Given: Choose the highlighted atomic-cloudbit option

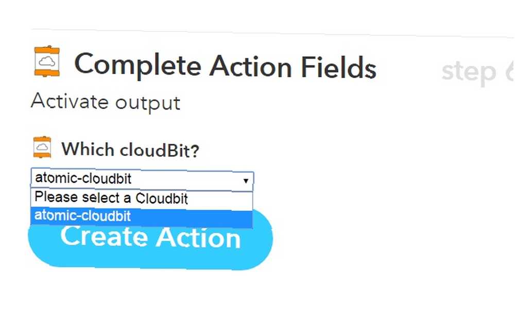Looking at the screenshot, I should tap(142, 217).
